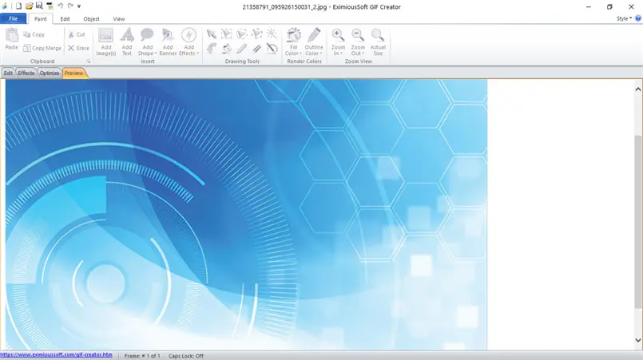The image size is (643, 360).
Task: Click the vertical scrollbar thumb
Action: coord(638,221)
